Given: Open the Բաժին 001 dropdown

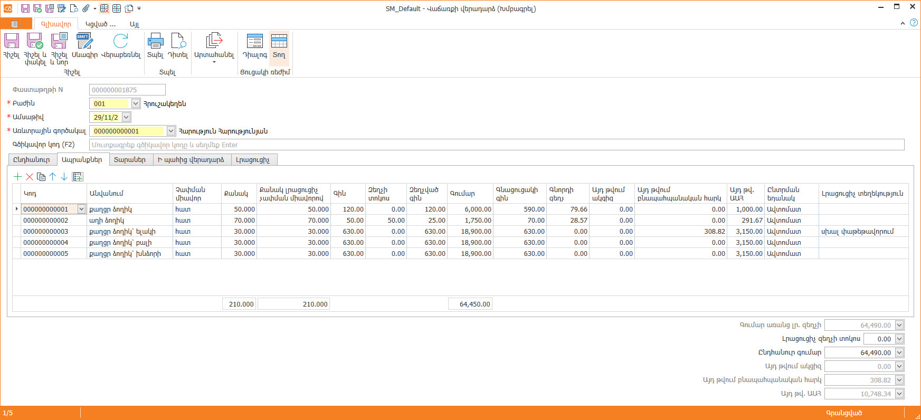Looking at the screenshot, I should [136, 103].
